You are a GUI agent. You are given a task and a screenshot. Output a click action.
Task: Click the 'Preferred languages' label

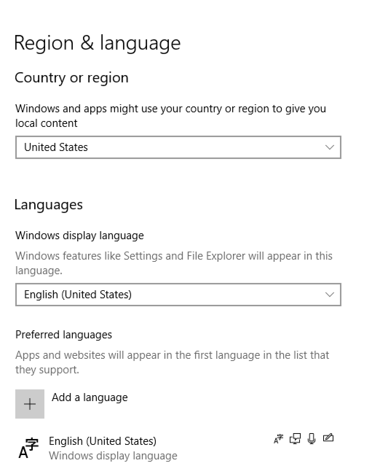tap(64, 335)
